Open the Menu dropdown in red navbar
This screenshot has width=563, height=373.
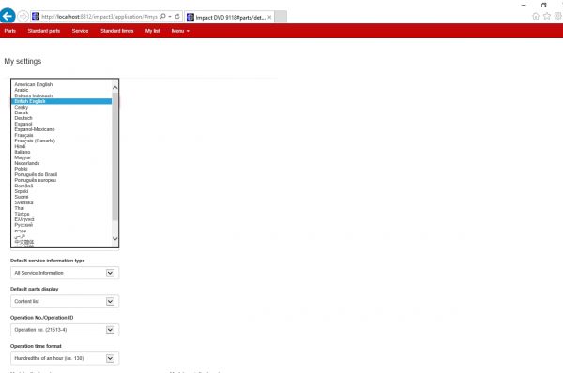(180, 31)
